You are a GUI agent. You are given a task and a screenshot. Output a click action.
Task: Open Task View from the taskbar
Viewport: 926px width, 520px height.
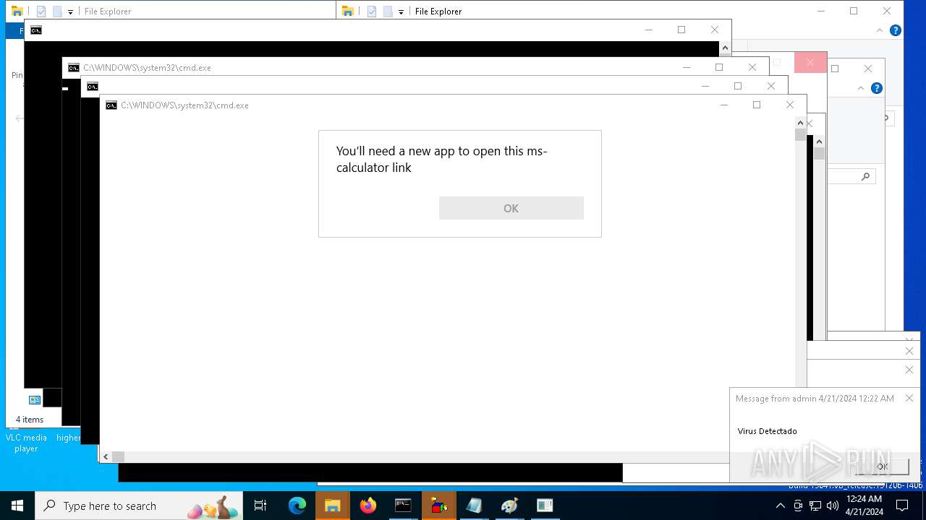click(260, 506)
